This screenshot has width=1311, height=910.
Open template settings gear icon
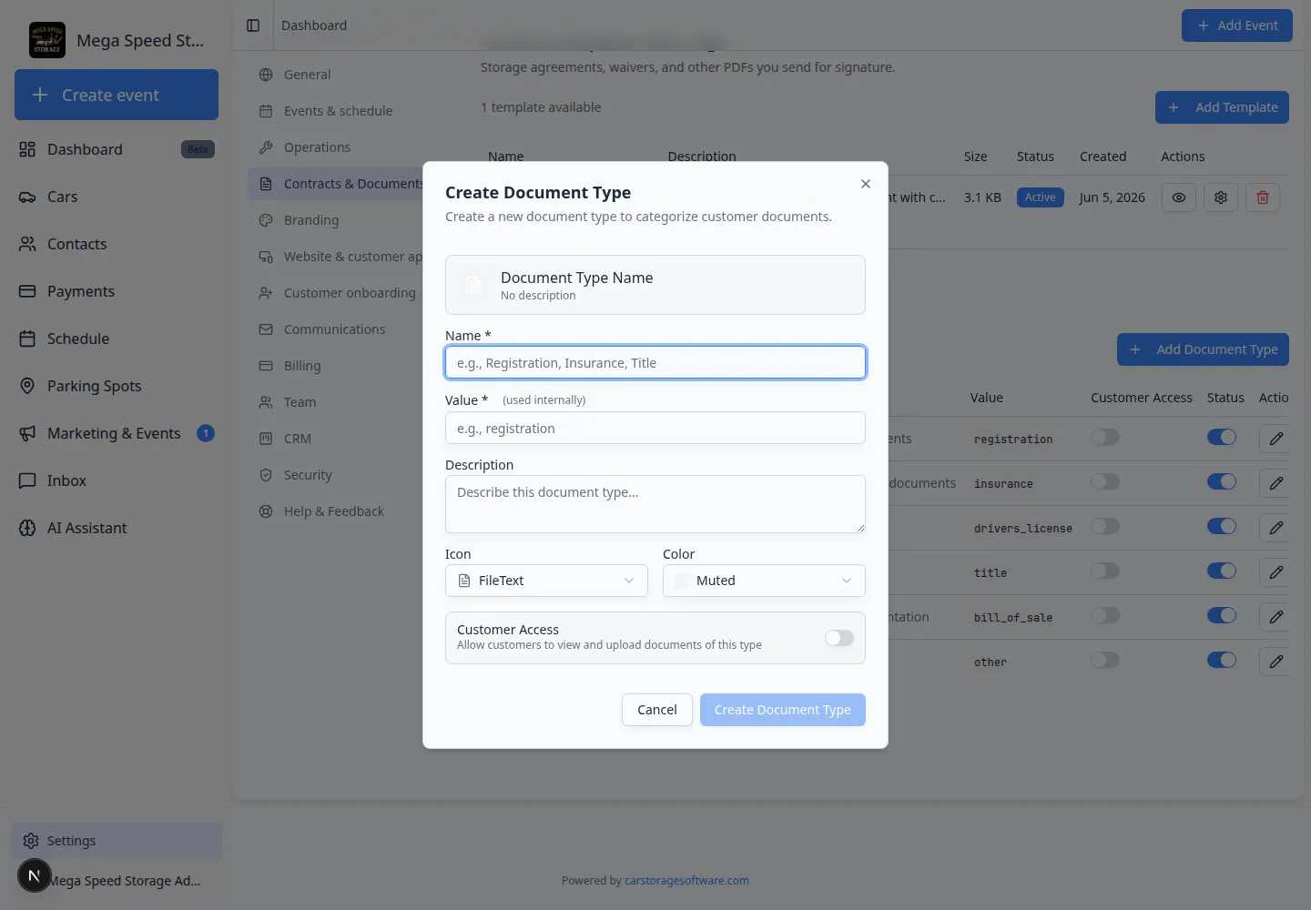coord(1221,197)
